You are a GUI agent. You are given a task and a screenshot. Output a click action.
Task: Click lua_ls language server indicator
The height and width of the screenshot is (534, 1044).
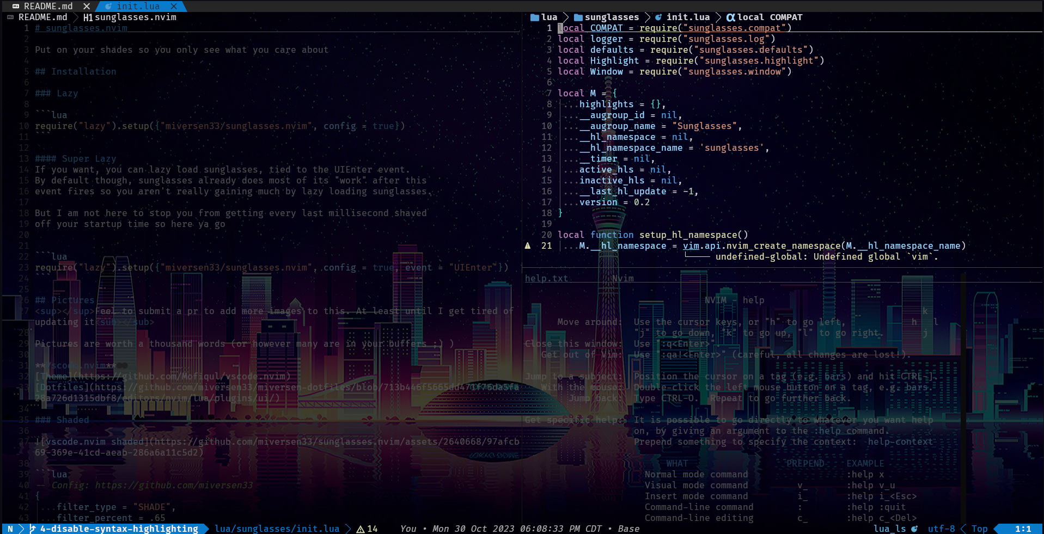[x=889, y=529]
